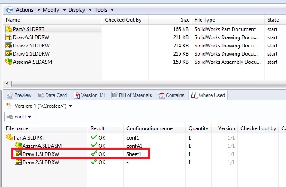Click the AssemA.SLDASM assembly icon in file list
The height and width of the screenshot is (187, 286).
(9, 62)
